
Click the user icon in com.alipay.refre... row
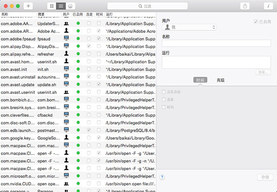tap(66, 54)
